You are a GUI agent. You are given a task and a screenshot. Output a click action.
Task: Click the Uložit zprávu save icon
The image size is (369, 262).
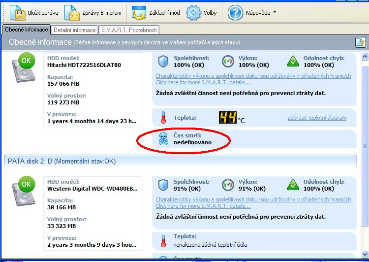[17, 12]
